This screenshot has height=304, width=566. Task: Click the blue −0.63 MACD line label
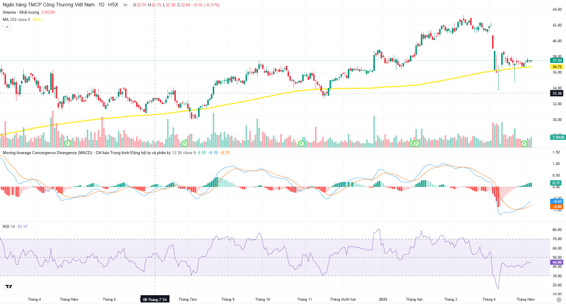coord(557,202)
